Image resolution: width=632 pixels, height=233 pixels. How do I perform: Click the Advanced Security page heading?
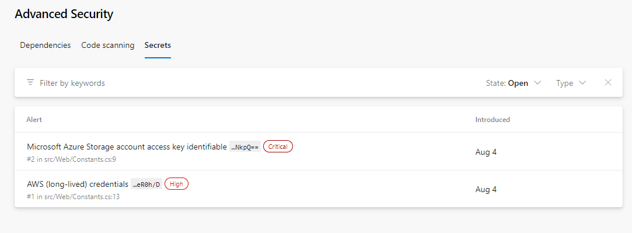point(64,14)
